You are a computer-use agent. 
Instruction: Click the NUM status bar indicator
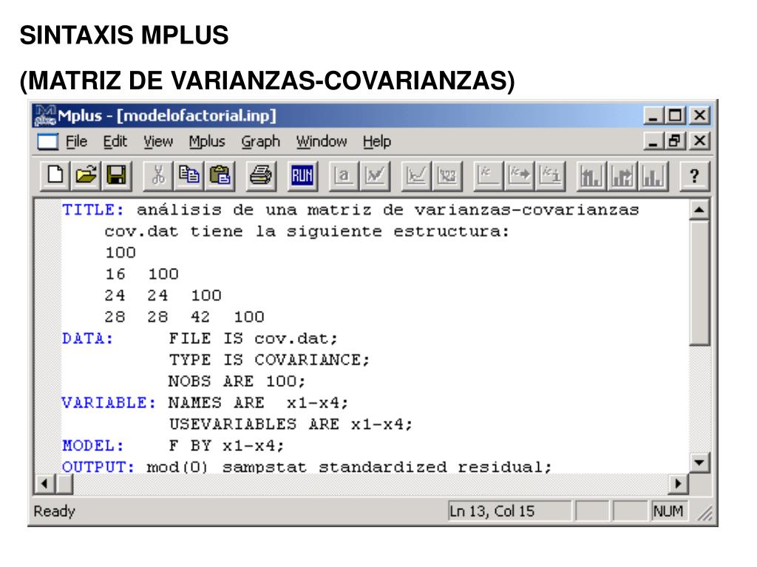668,511
